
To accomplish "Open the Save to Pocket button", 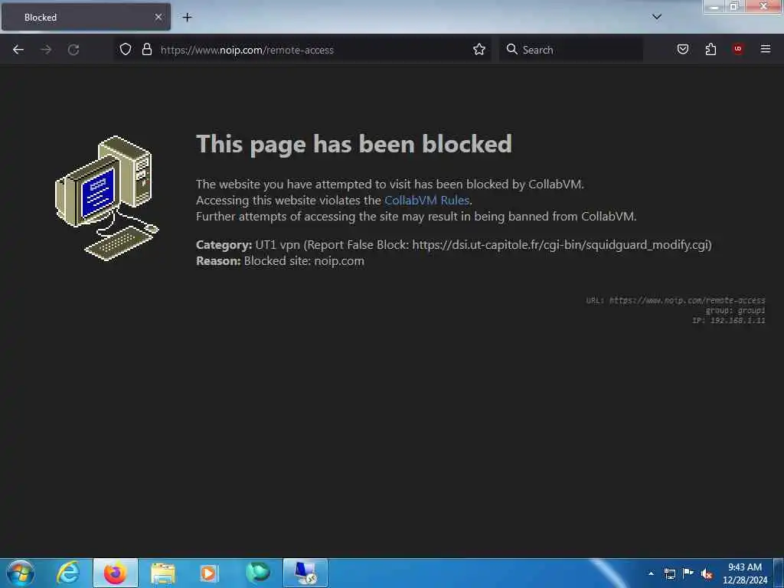I will click(x=683, y=49).
